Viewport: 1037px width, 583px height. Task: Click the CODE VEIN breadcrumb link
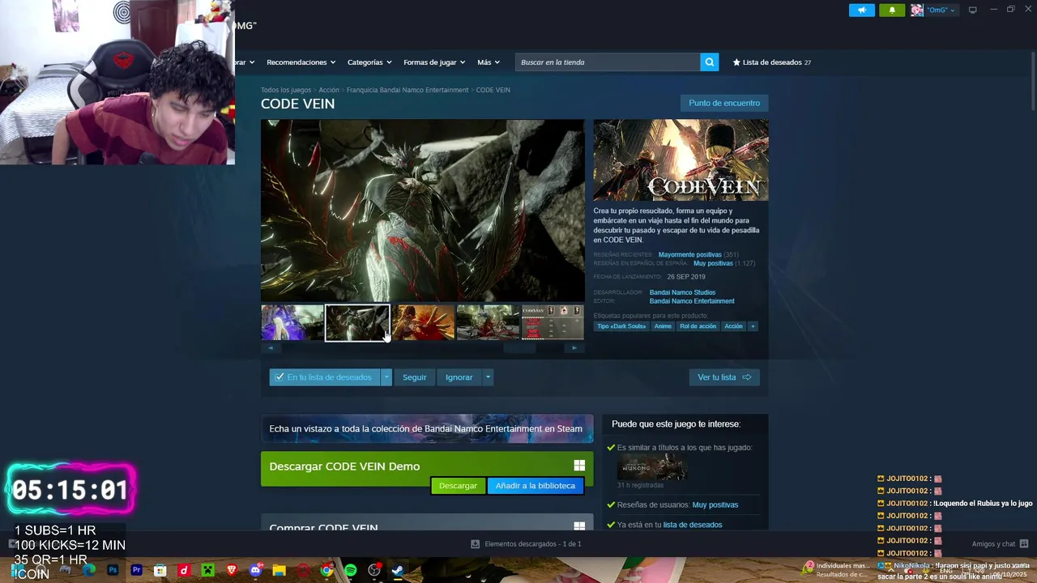click(493, 90)
